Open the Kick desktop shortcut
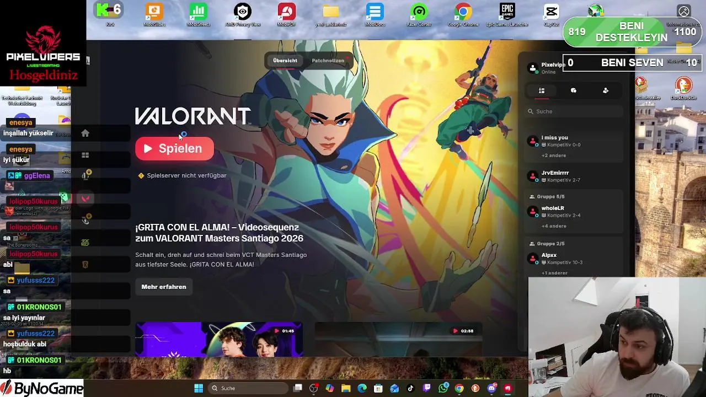This screenshot has height=397, width=706. [110, 14]
